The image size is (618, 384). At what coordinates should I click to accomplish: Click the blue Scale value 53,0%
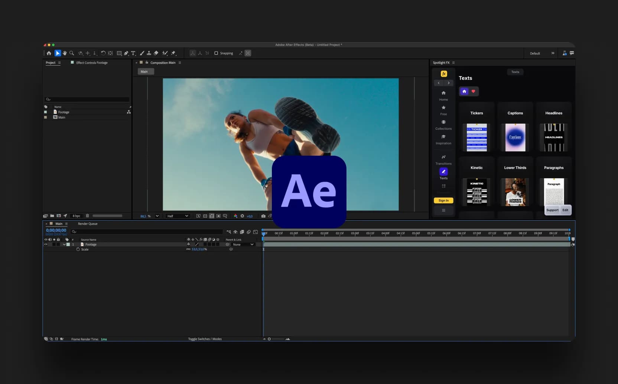point(199,249)
